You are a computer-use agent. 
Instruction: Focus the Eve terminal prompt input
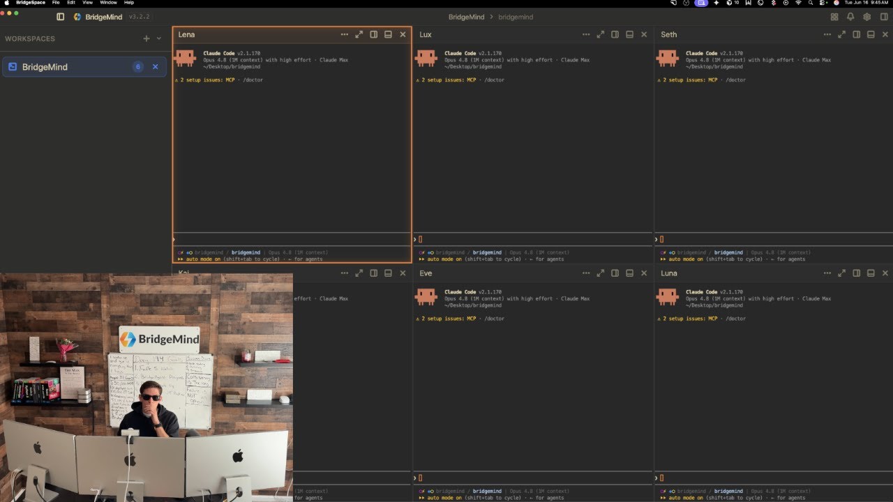click(533, 478)
